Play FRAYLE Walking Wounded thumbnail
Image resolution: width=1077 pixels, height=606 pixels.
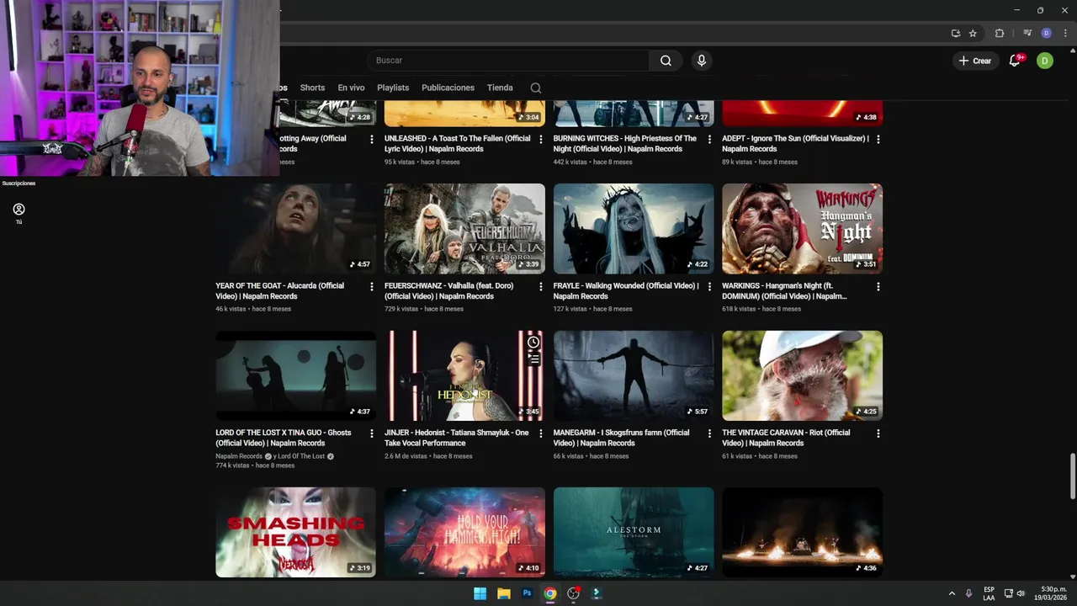(x=634, y=229)
